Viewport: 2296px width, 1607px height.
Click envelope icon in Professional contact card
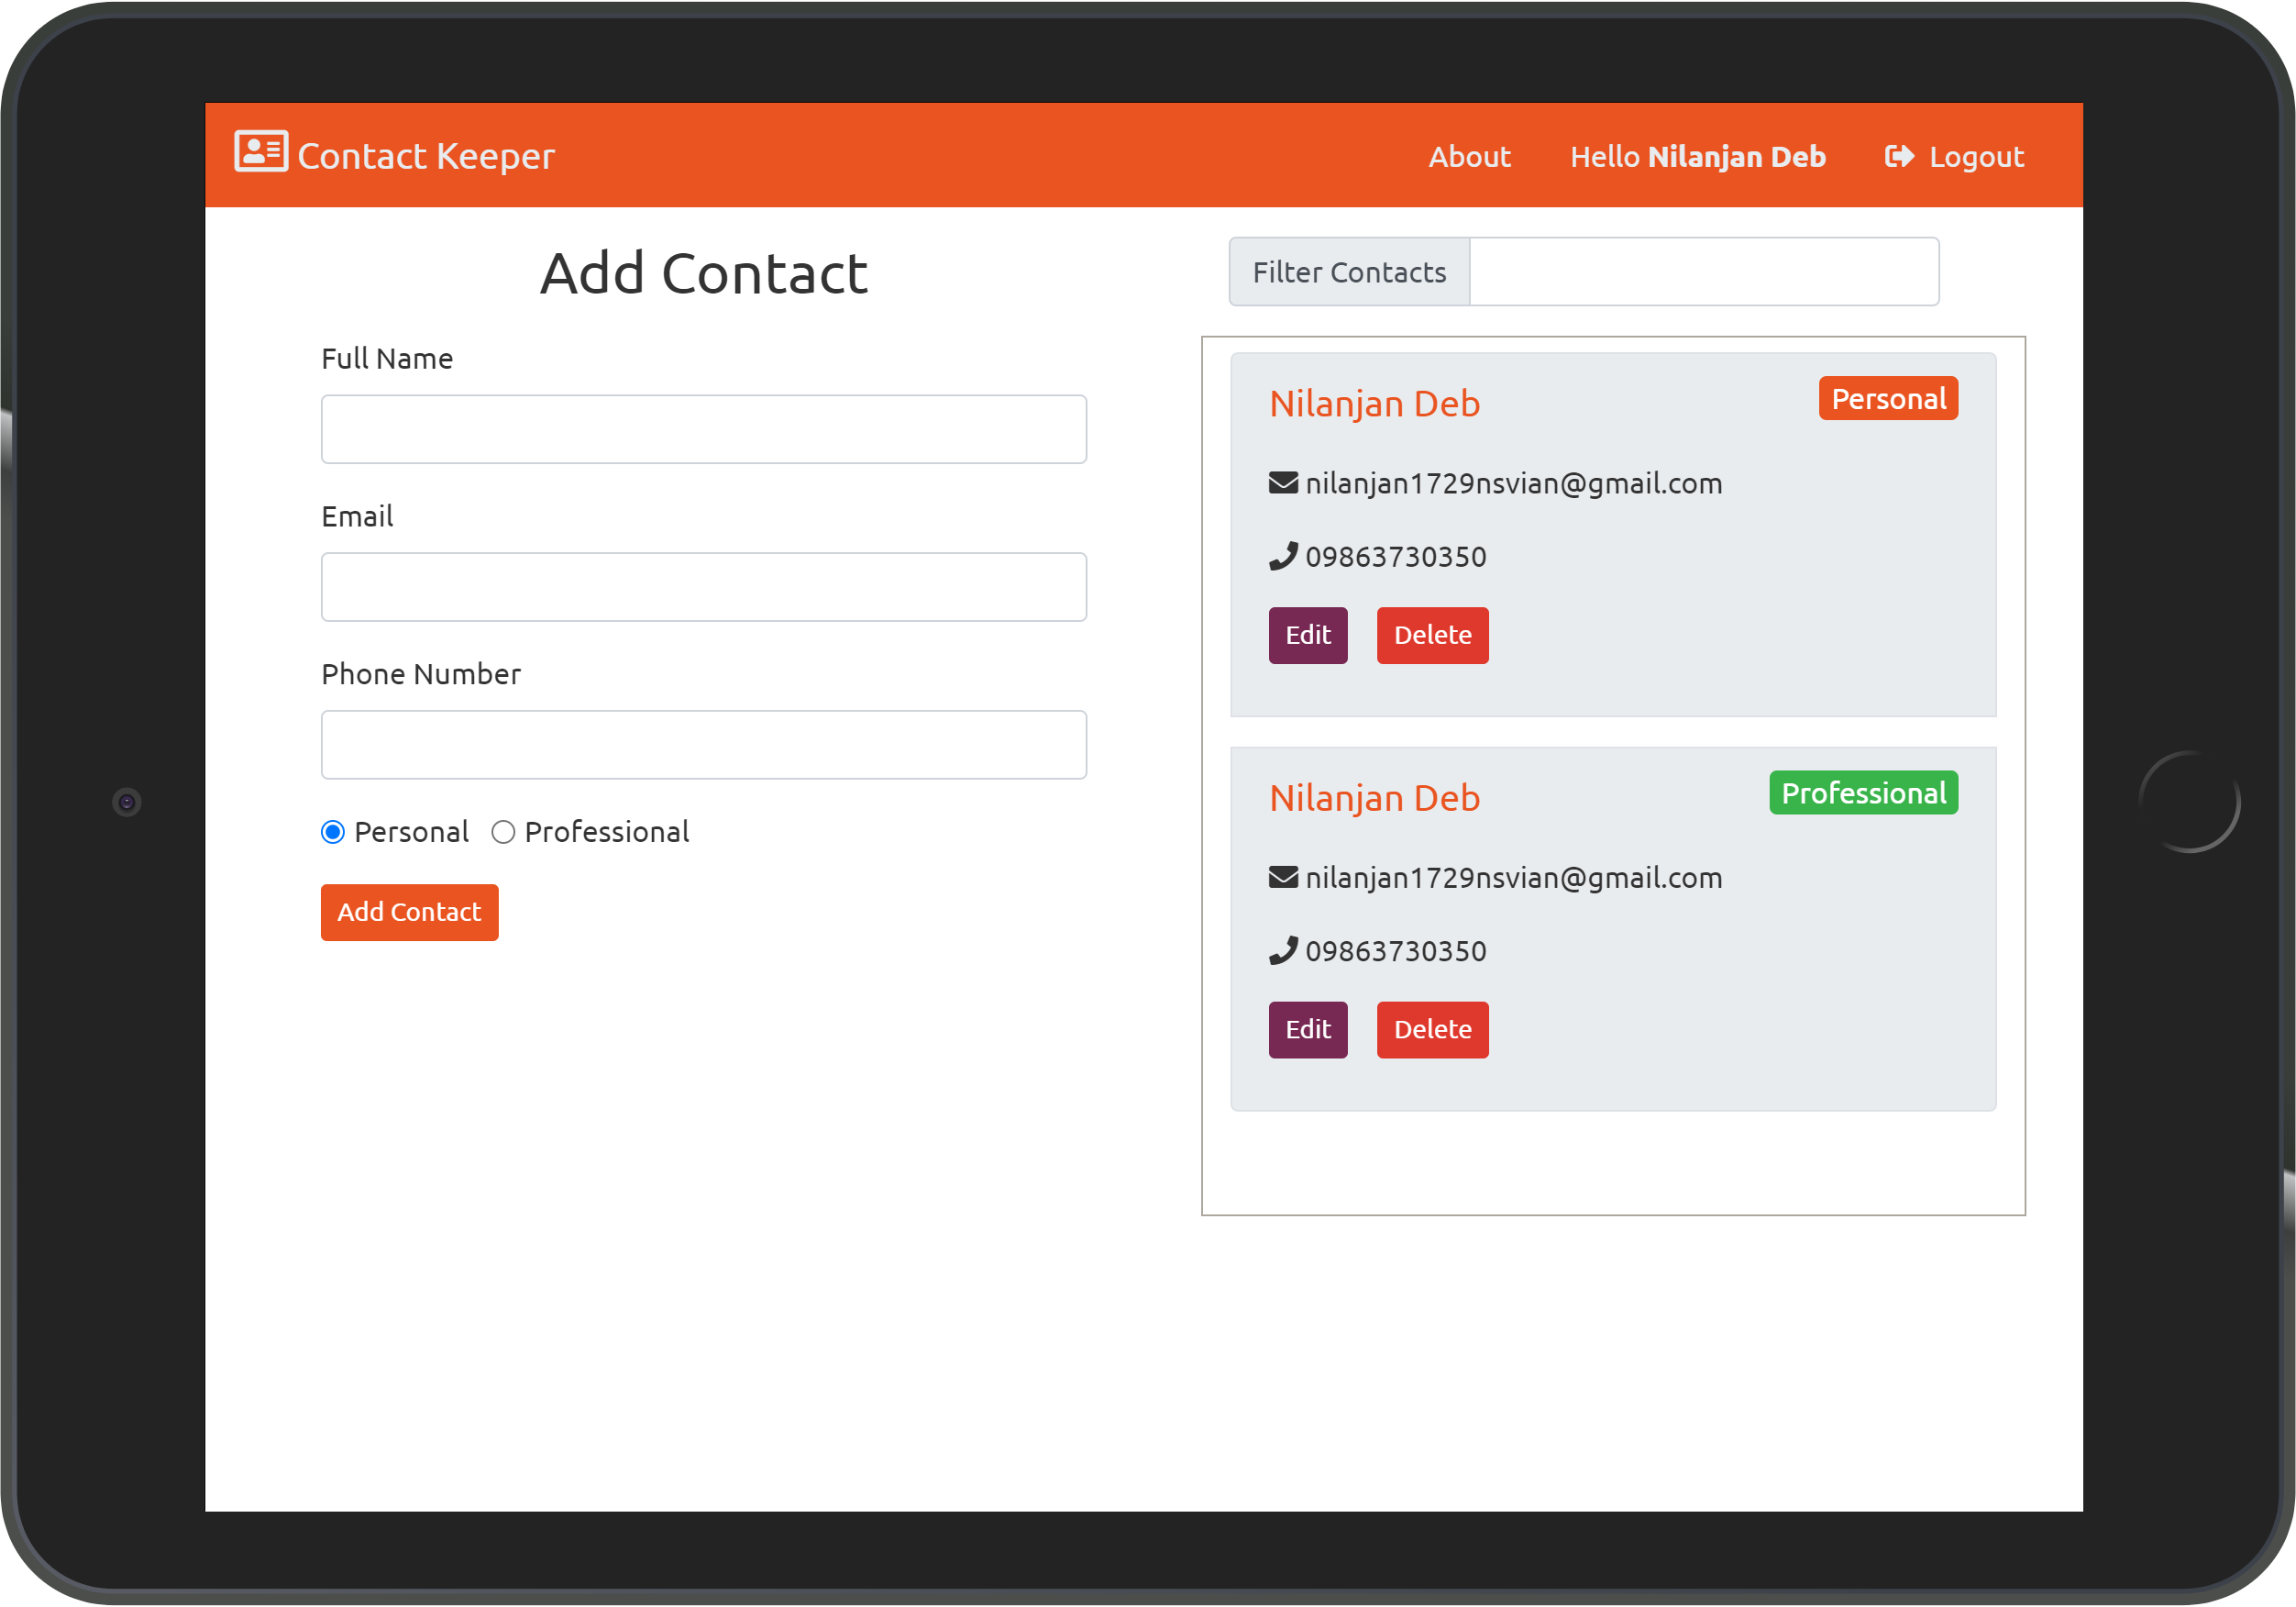tap(1283, 878)
